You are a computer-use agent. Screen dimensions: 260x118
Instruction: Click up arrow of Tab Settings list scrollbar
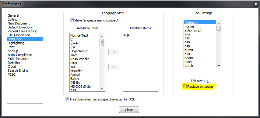click(219, 23)
